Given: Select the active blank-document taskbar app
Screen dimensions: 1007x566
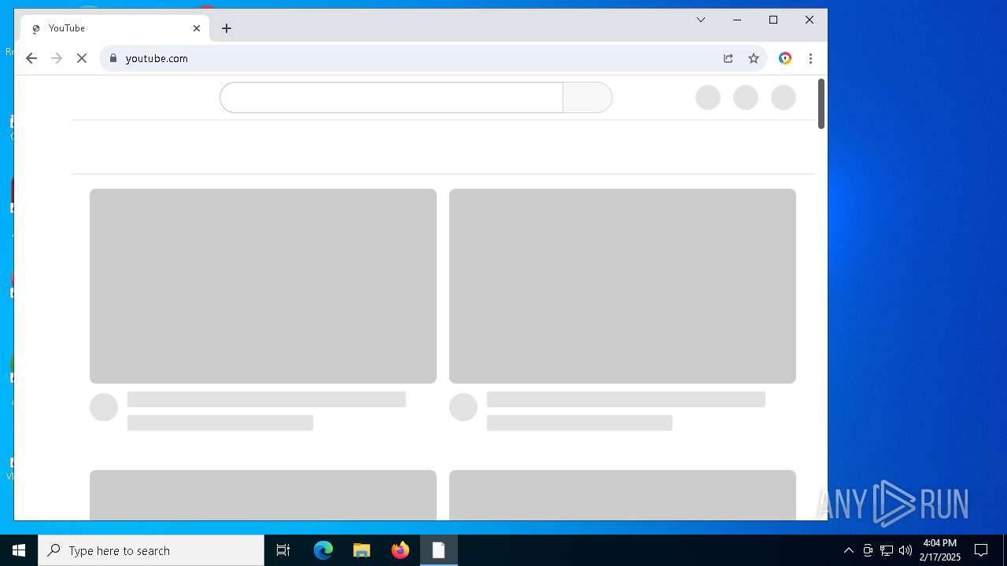Looking at the screenshot, I should (x=438, y=550).
